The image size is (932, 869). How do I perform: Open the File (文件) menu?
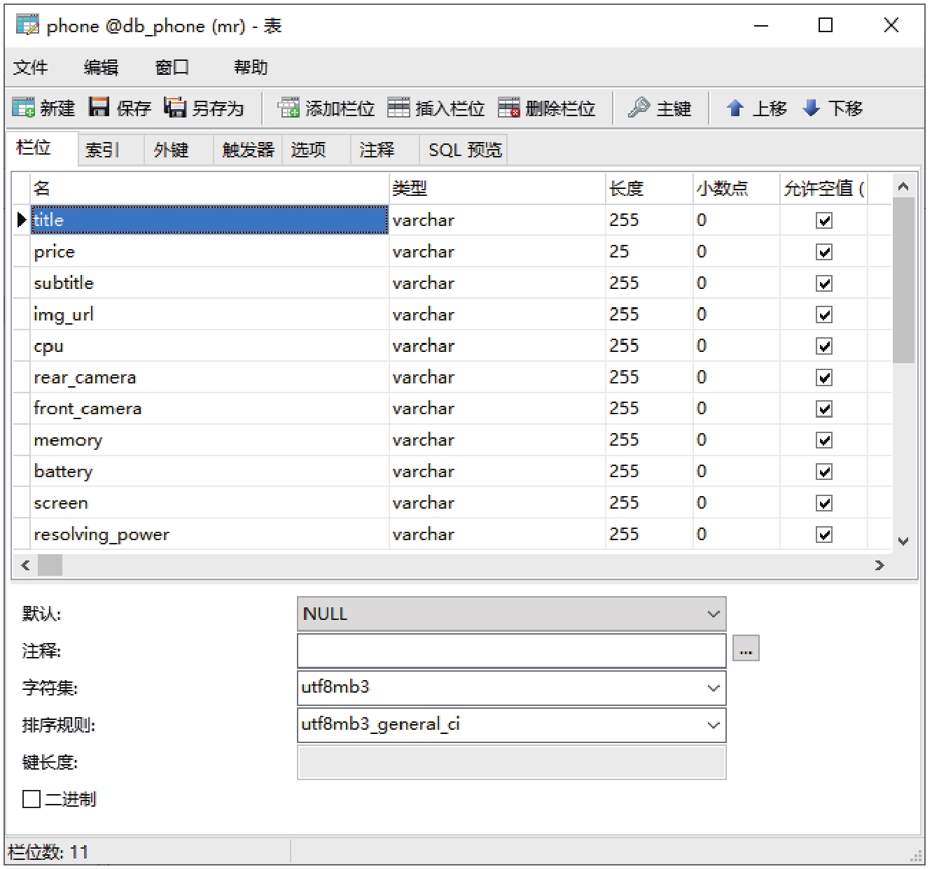(30, 67)
